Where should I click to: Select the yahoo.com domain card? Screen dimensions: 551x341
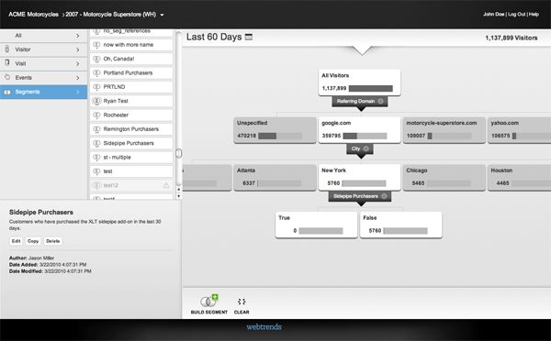pos(520,130)
